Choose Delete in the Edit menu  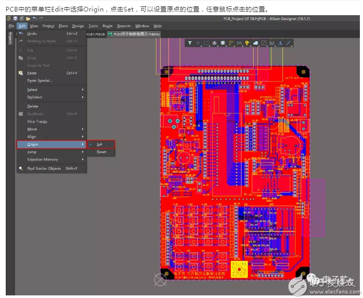point(52,106)
